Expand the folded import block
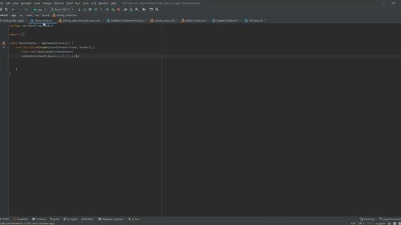This screenshot has width=401, height=225. click(x=23, y=34)
